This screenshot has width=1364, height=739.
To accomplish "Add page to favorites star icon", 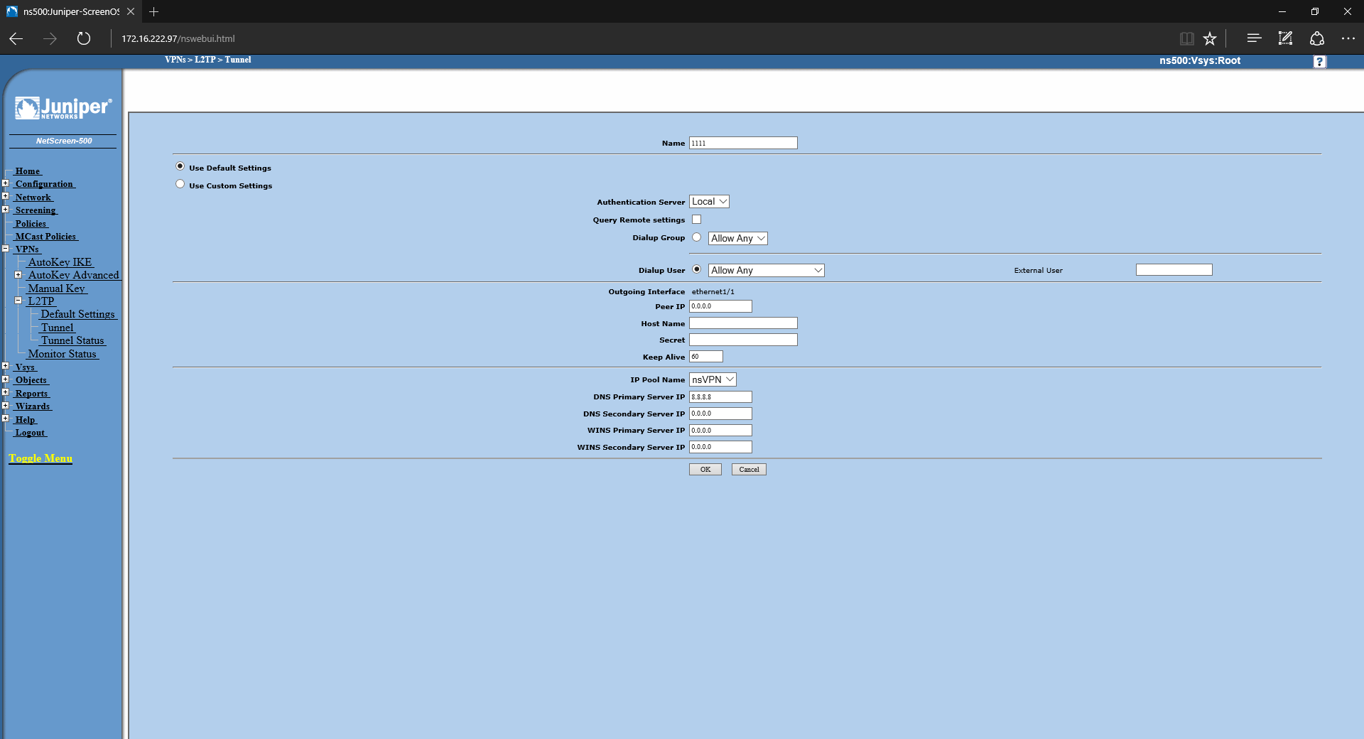I will click(x=1210, y=38).
